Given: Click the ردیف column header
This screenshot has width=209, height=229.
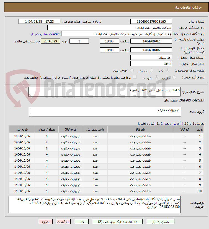Looking at the screenshot, I should coord(200,129).
